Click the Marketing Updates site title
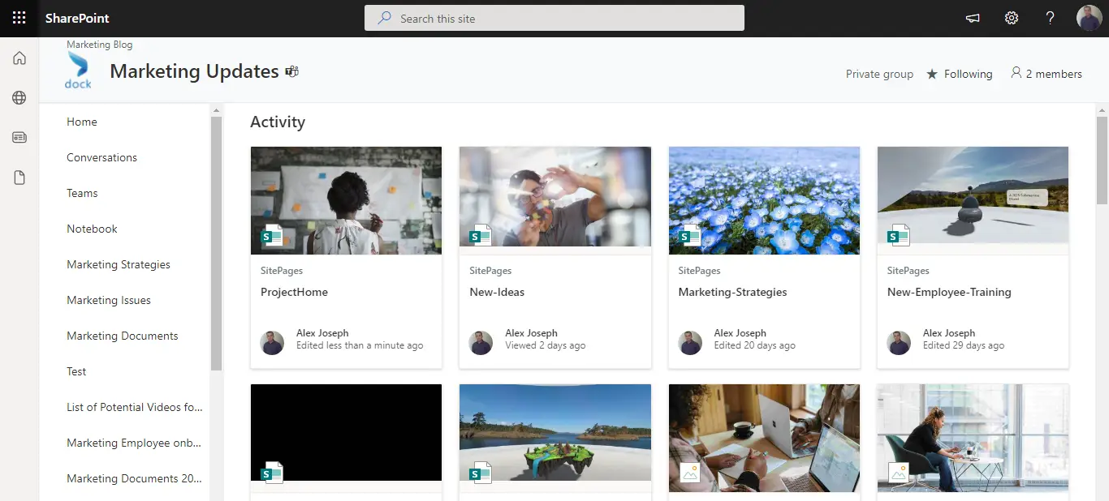Image resolution: width=1109 pixels, height=501 pixels. coord(194,71)
